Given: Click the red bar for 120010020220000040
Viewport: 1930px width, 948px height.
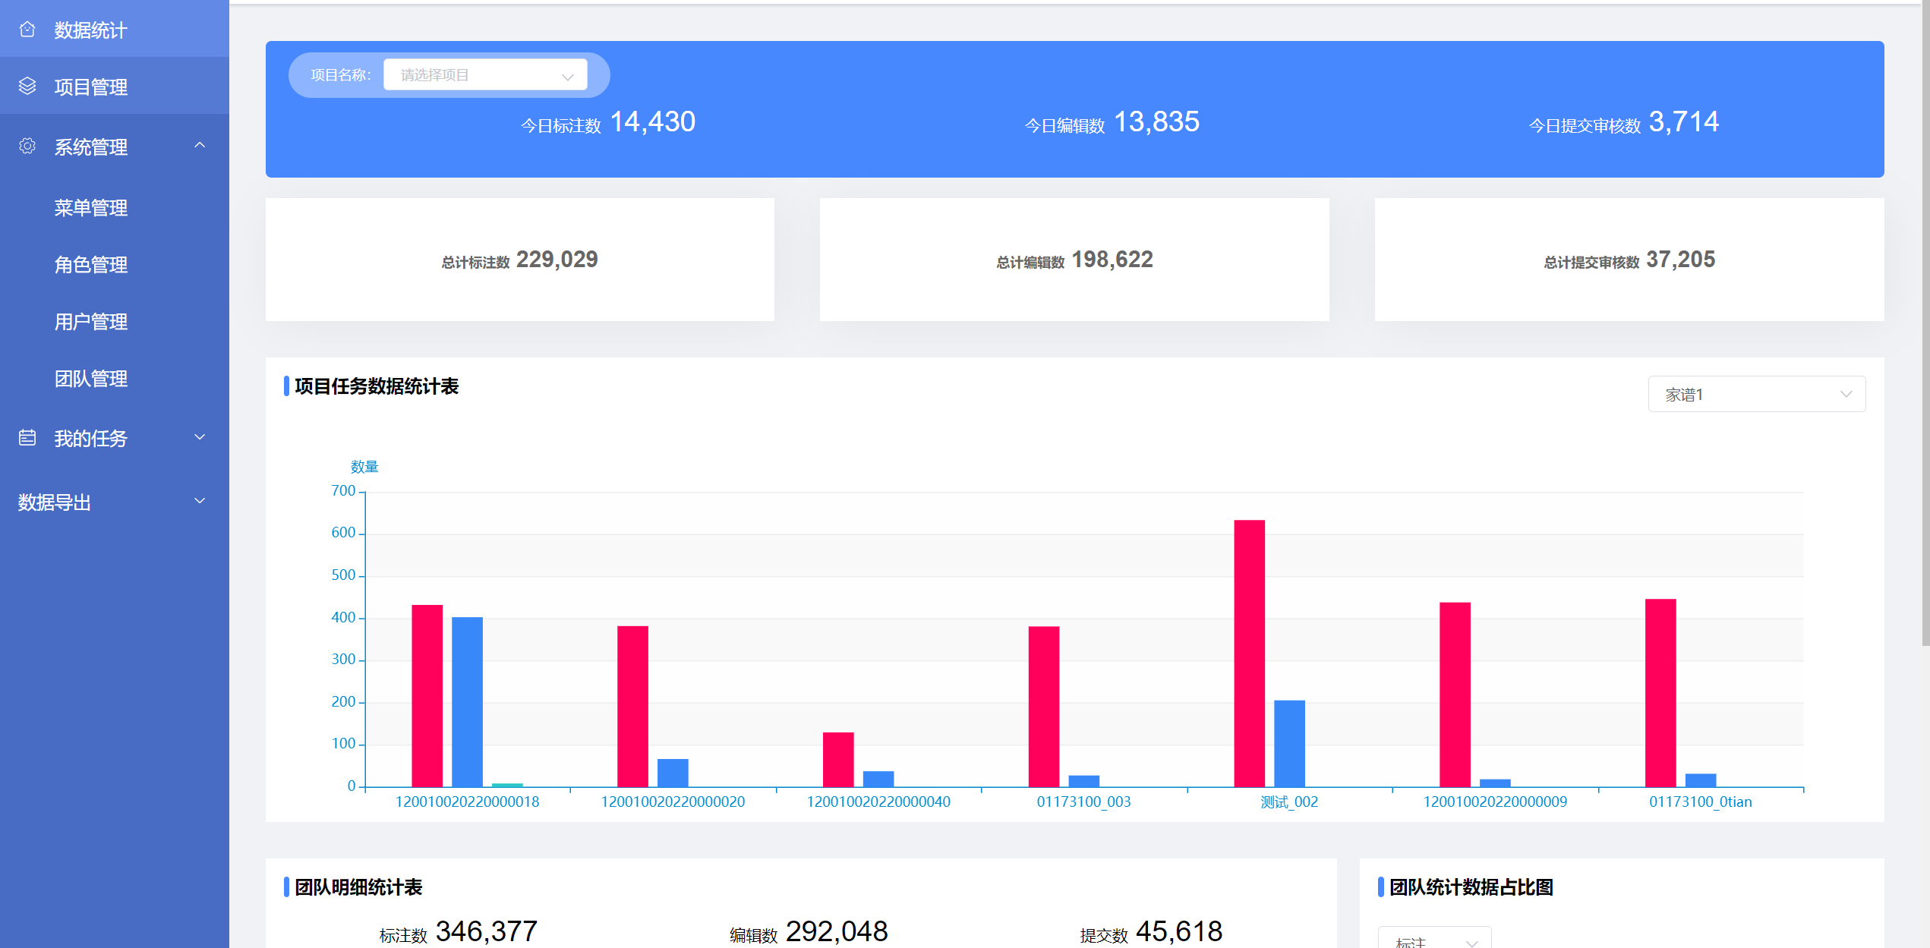Looking at the screenshot, I should 838,760.
